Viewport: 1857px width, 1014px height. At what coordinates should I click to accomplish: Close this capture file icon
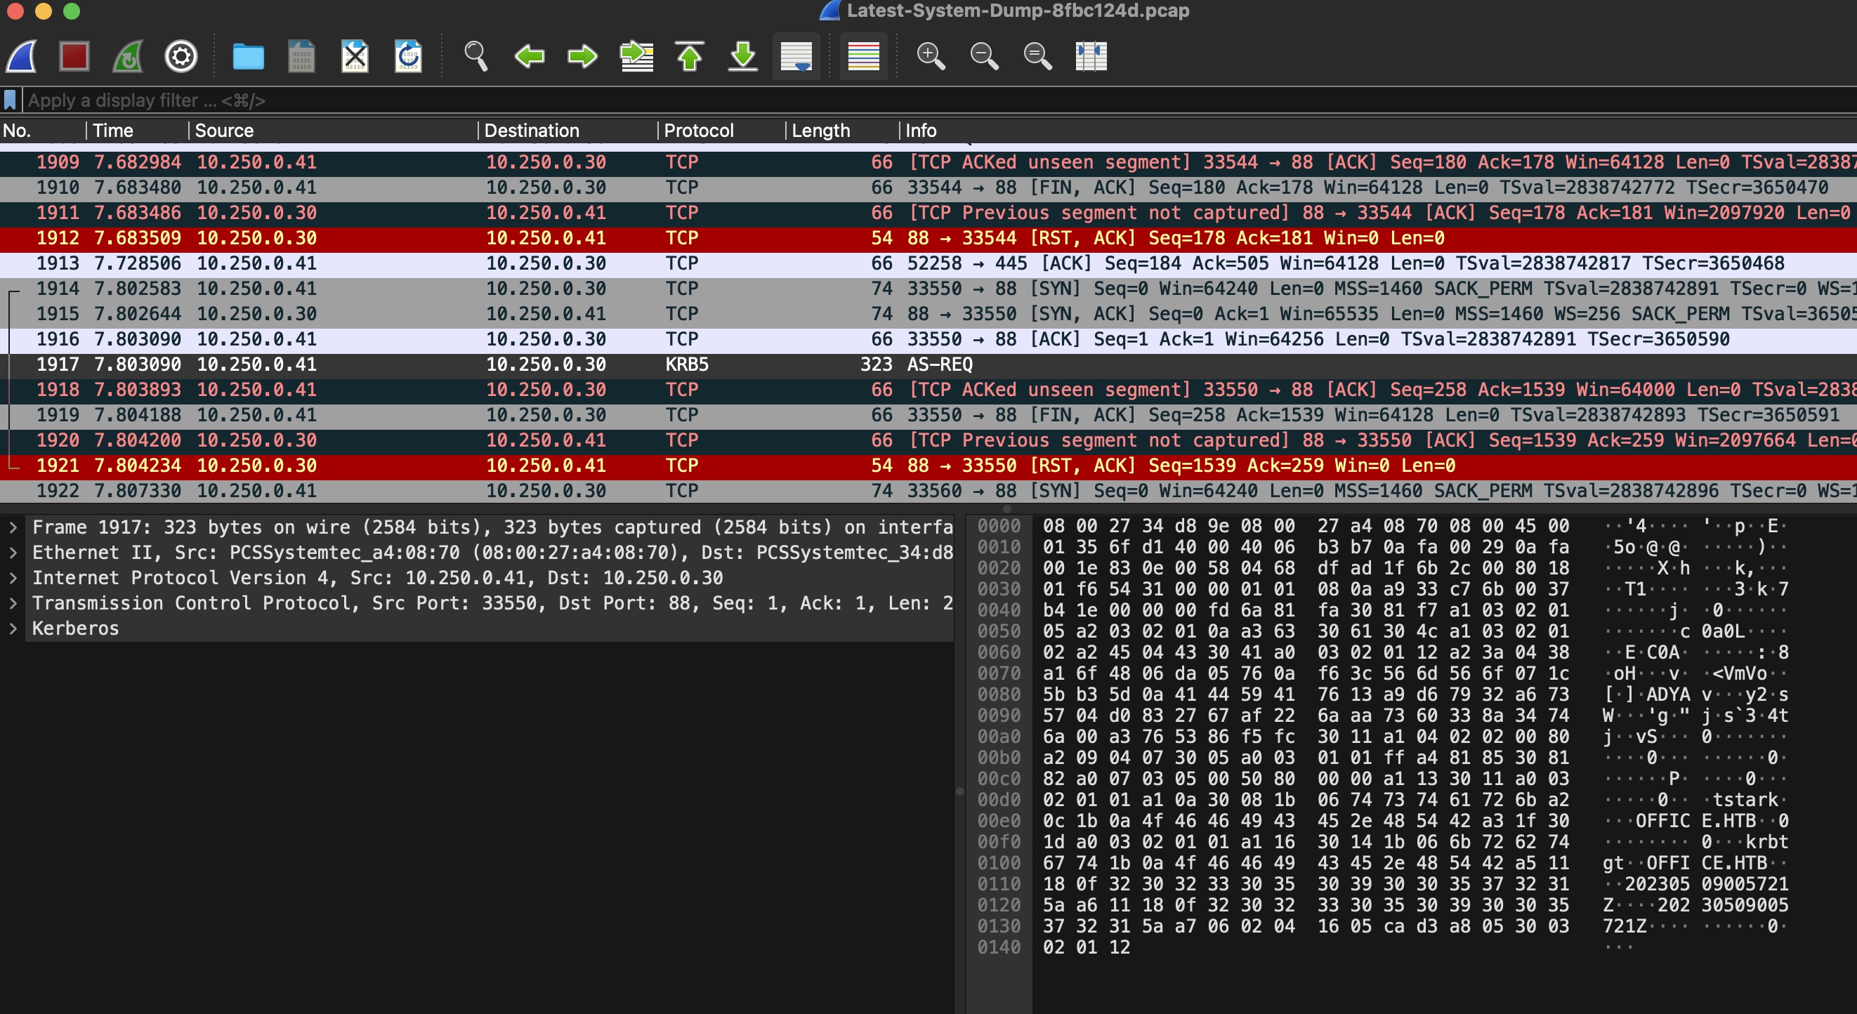coord(355,56)
